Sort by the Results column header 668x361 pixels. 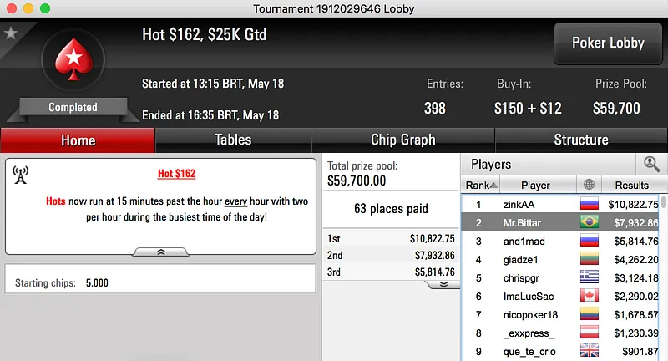631,185
